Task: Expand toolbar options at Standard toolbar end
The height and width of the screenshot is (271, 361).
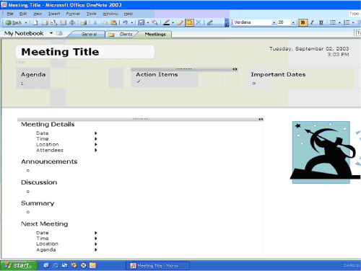Action: click(x=227, y=22)
